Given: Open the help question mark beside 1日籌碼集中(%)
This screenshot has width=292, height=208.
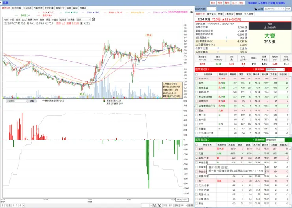Looking at the screenshot, I should pos(226,41).
